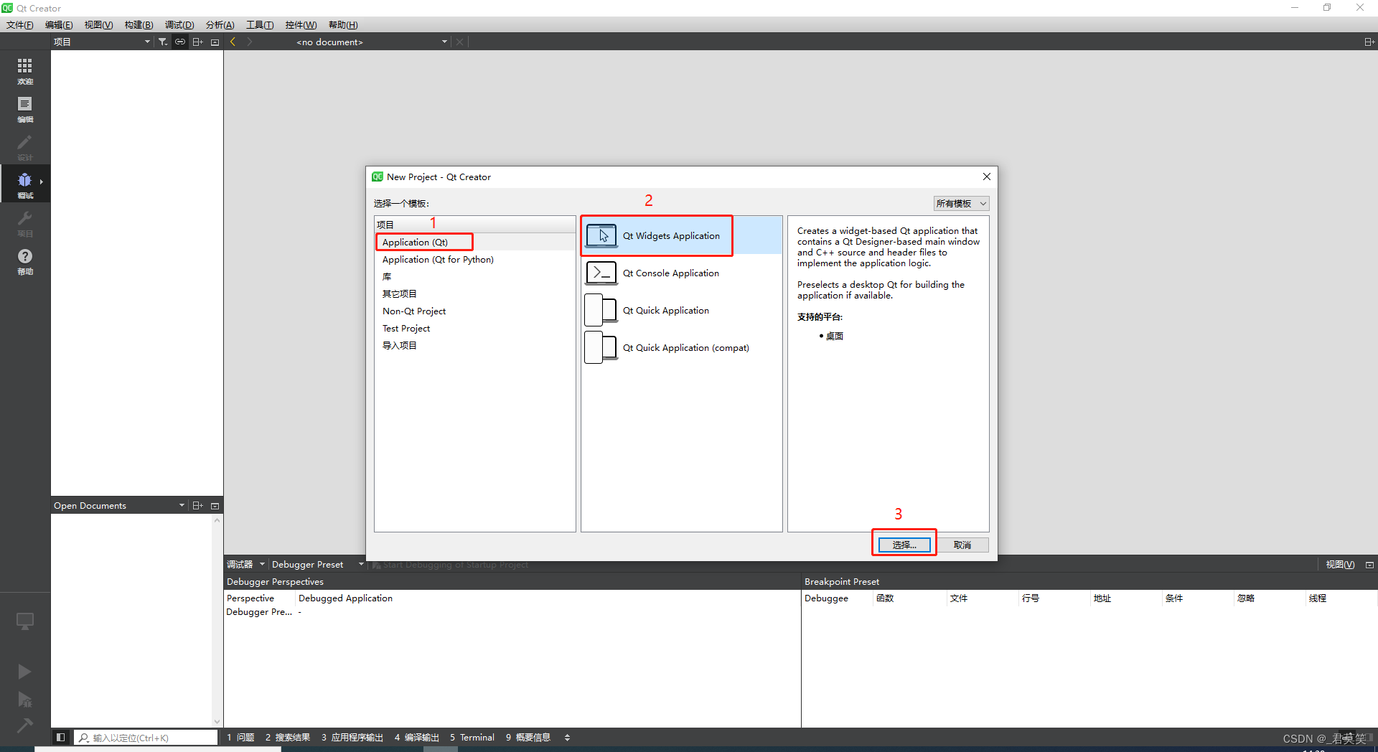Open the 文件(F) menu

point(20,25)
